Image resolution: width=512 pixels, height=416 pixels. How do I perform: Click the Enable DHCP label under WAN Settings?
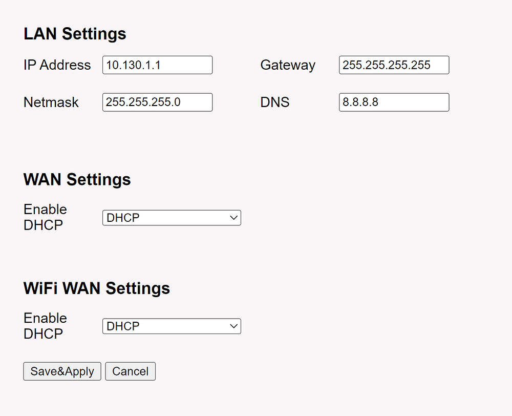[45, 217]
